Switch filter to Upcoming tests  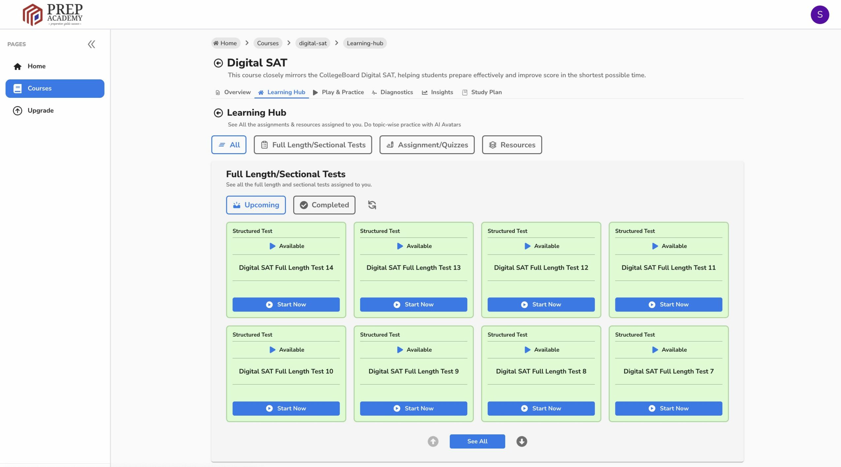point(256,205)
